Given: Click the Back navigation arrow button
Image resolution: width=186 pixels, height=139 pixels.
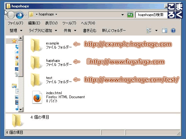Looking at the screenshot, I should point(11,15).
